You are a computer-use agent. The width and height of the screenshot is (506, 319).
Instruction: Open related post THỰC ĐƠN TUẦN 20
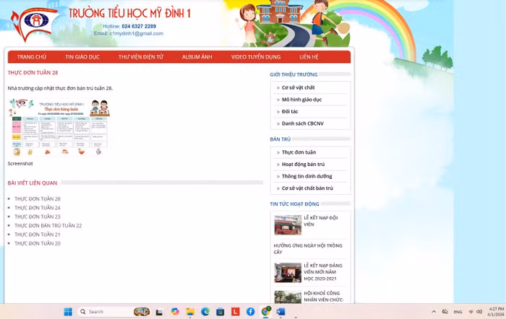coord(38,243)
